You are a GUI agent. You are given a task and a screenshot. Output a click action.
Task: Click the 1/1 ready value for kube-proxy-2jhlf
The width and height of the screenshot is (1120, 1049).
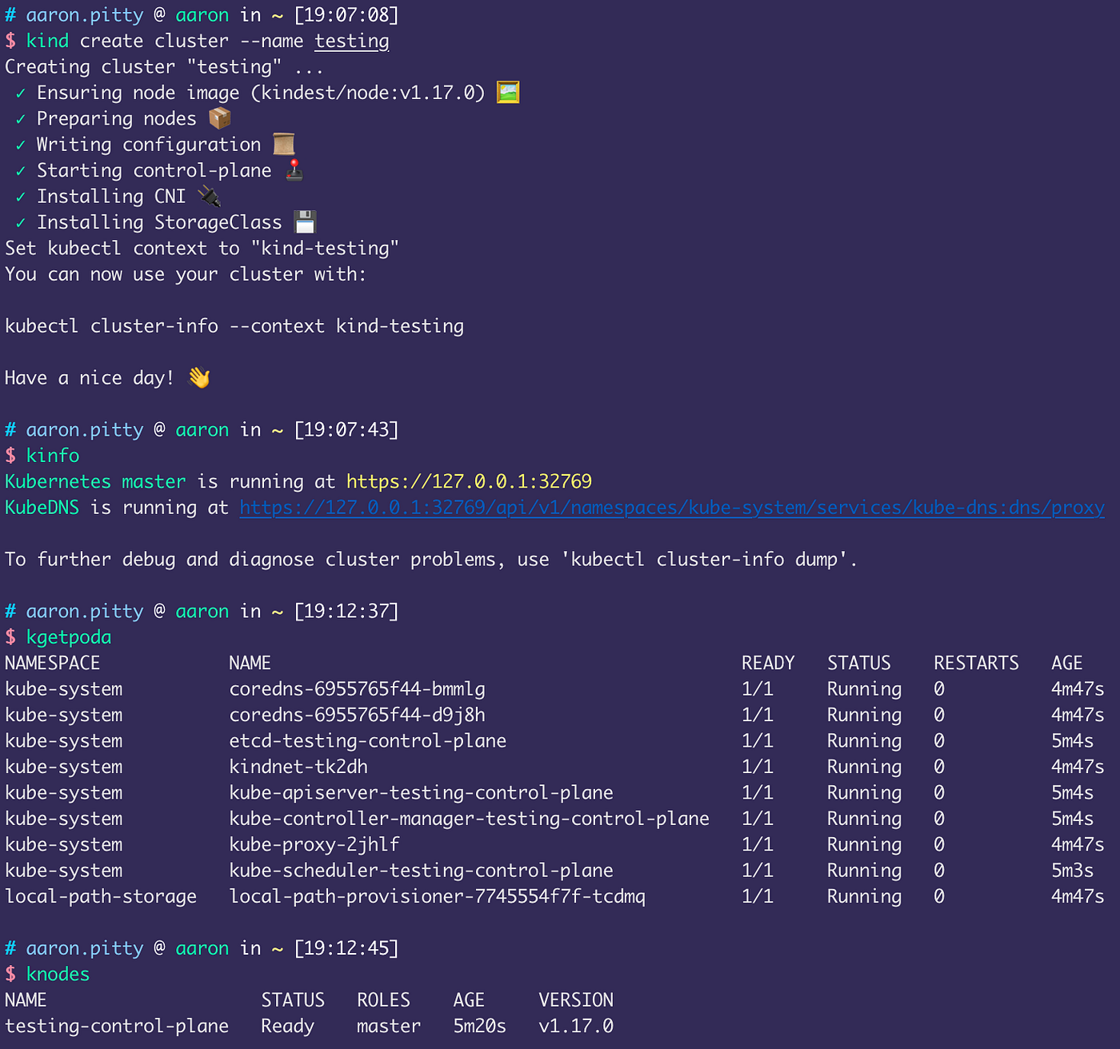[758, 844]
